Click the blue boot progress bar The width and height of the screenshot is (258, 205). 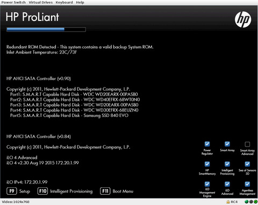[46, 30]
